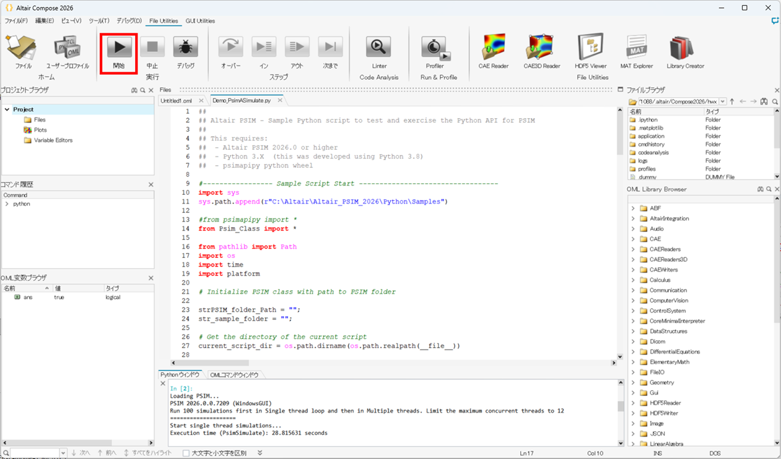Image resolution: width=781 pixels, height=459 pixels.
Task: Expand the ControlSystem library folder
Action: click(x=633, y=311)
